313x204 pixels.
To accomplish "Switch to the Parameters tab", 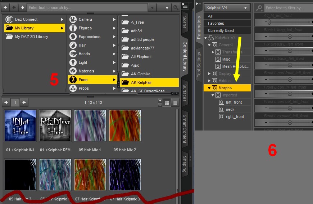I will point(199,28).
